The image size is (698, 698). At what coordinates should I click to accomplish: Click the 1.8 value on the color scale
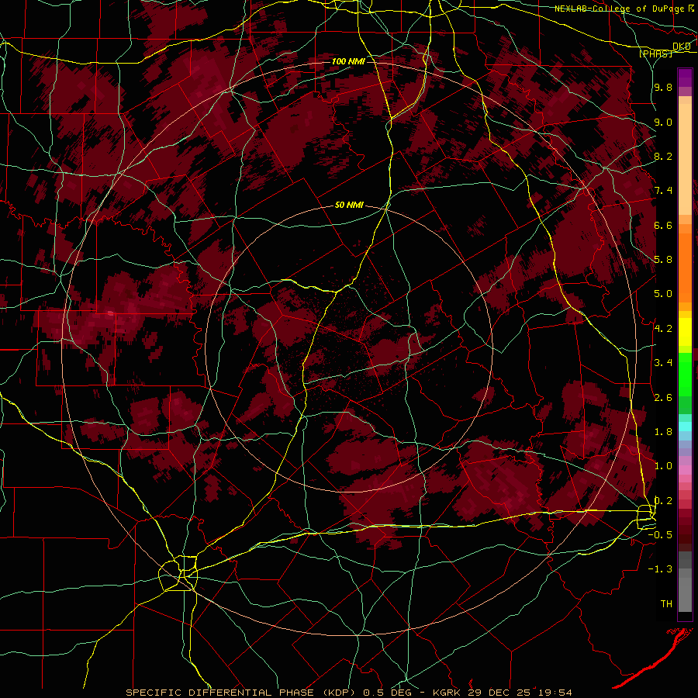pos(663,432)
